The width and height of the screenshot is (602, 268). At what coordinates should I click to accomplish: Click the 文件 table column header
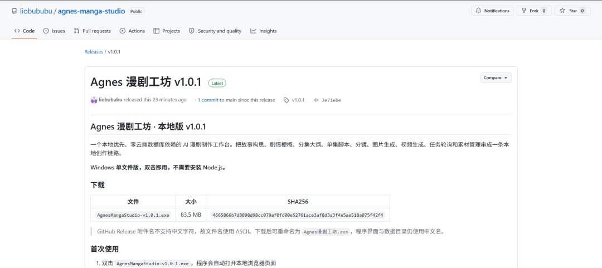133,202
